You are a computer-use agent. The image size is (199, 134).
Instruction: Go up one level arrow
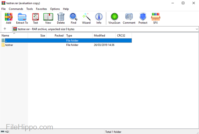[x=5, y=29]
